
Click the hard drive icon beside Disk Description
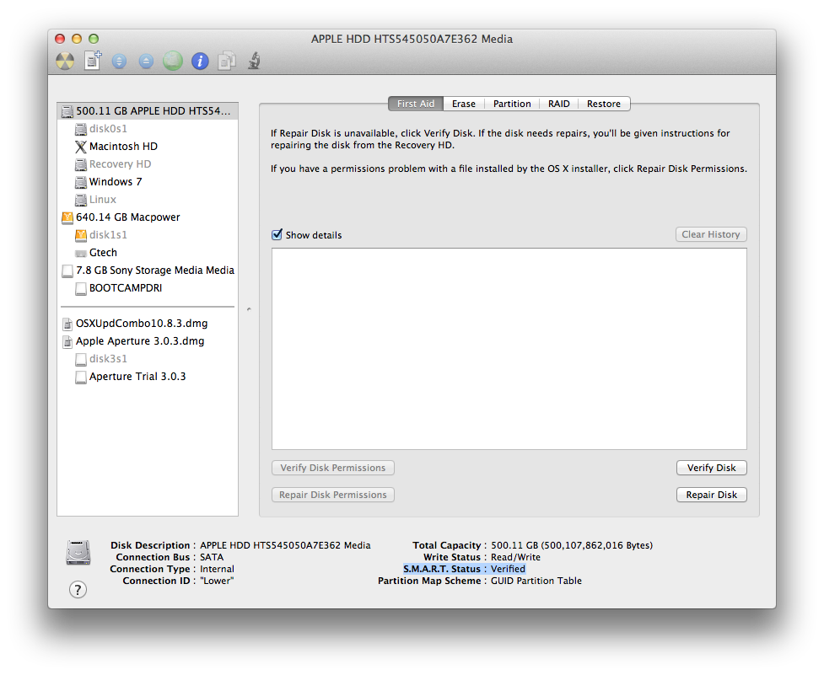coord(78,552)
